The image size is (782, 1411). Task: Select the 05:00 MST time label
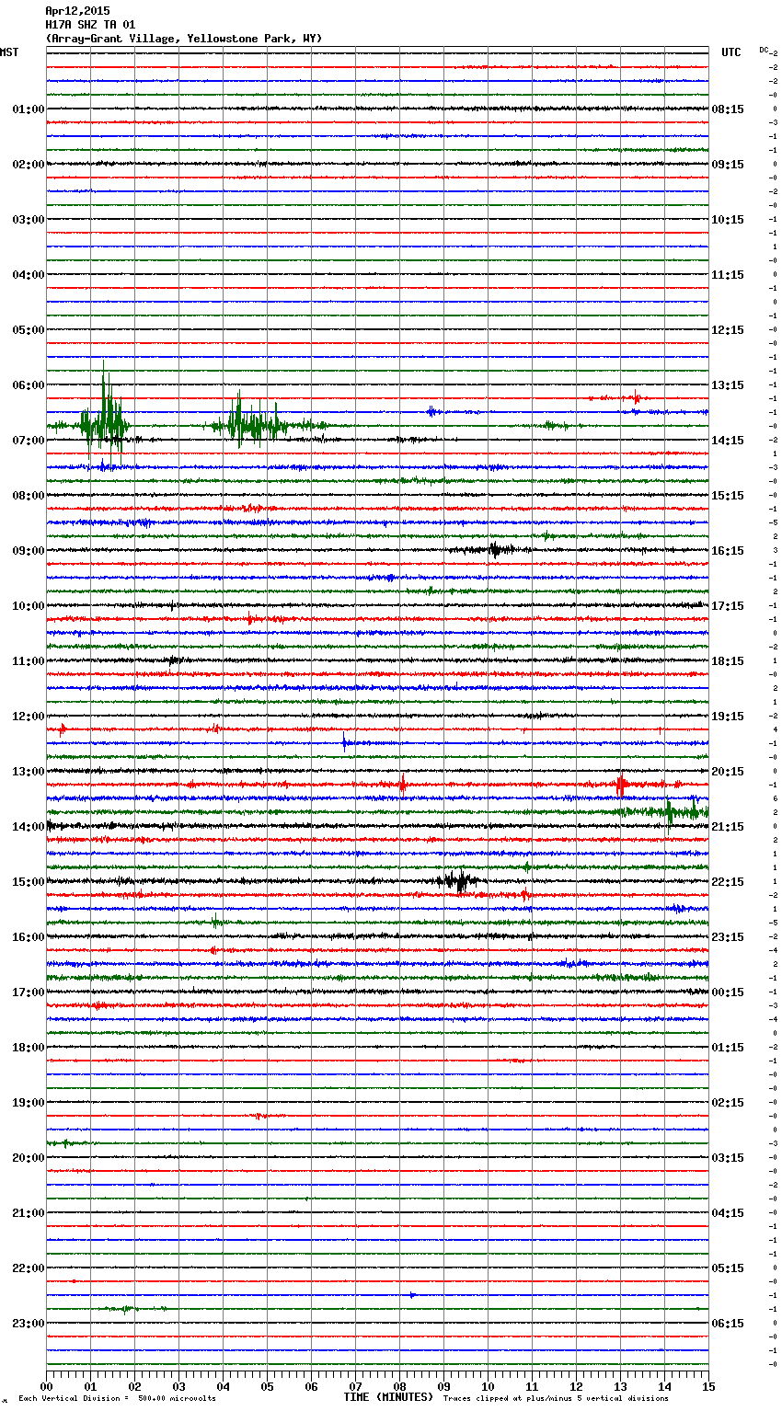point(28,330)
